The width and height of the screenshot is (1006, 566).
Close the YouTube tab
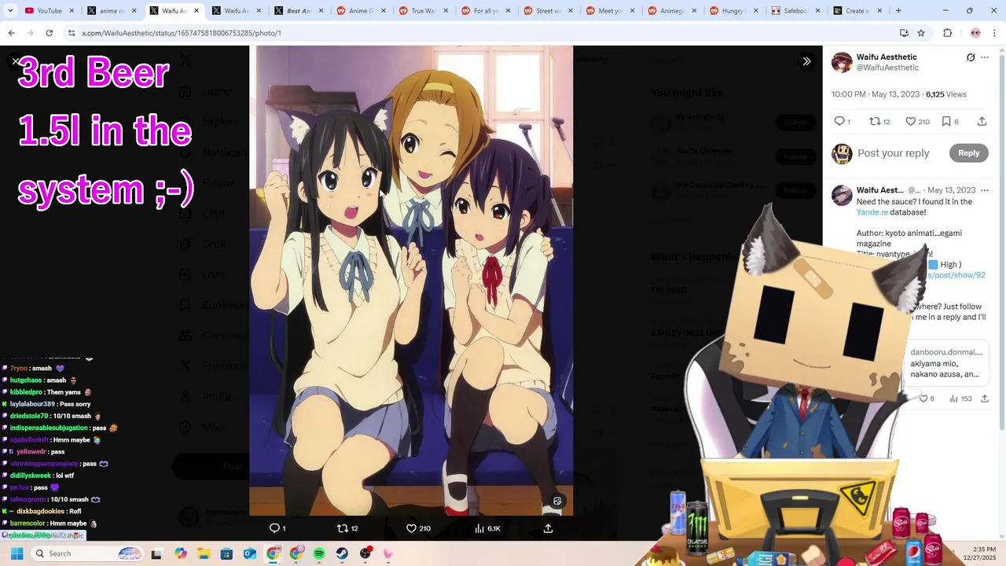click(x=72, y=11)
